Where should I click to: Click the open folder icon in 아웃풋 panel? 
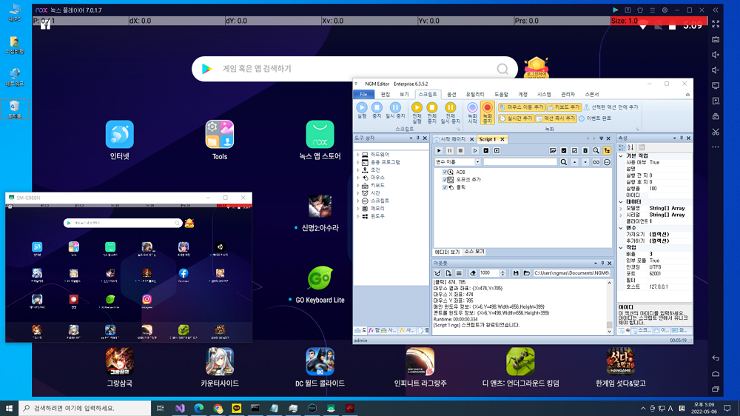pyautogui.click(x=527, y=273)
